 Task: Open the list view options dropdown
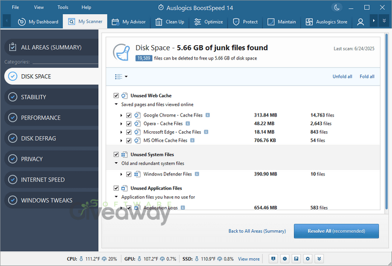point(121,76)
